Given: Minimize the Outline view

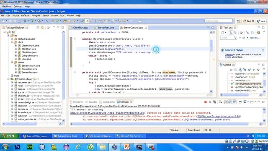Looking at the screenshot, I should pyautogui.click(x=259, y=65).
